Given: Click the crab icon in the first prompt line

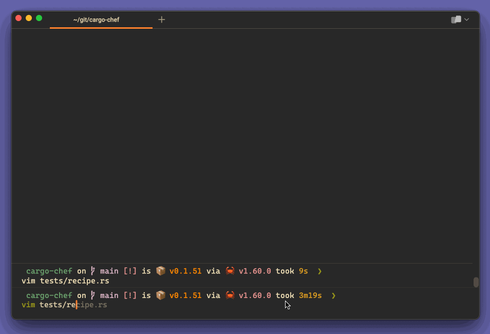Looking at the screenshot, I should (x=230, y=271).
